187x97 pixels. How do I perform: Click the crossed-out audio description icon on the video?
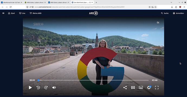(x=158, y=23)
